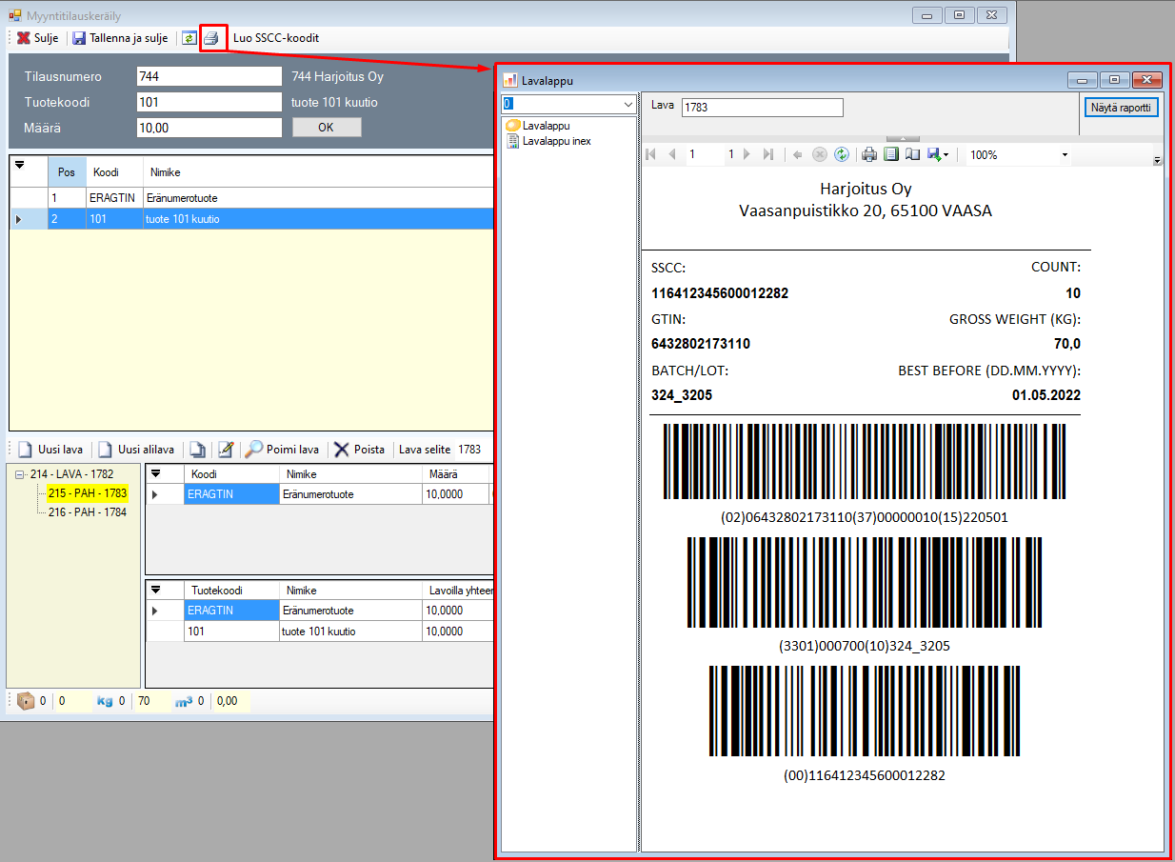Viewport: 1175px width, 862px height.
Task: Click Tallenna ja sulje to save and close
Action: tap(120, 38)
